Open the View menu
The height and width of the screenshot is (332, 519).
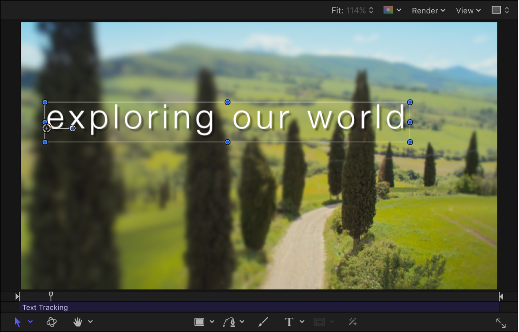(468, 11)
